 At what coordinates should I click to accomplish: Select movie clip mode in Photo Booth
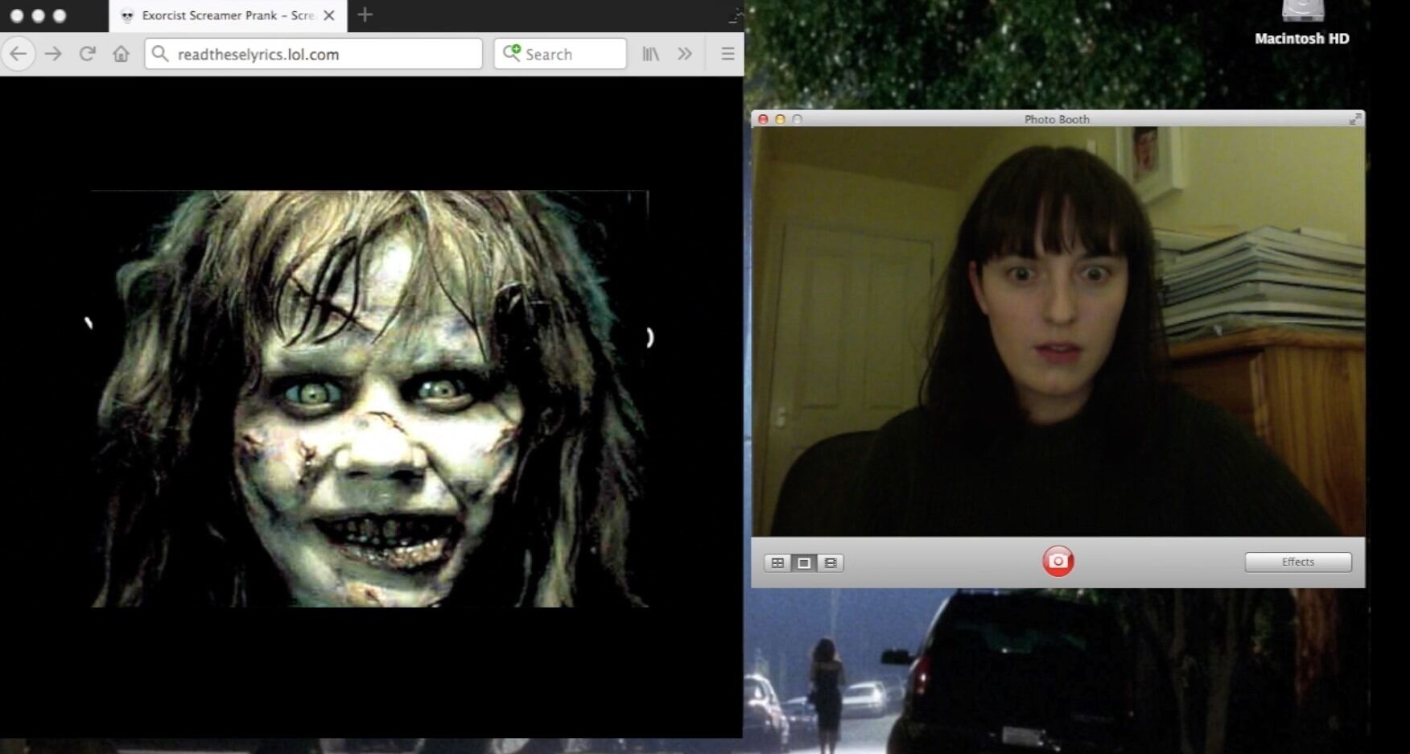[831, 562]
